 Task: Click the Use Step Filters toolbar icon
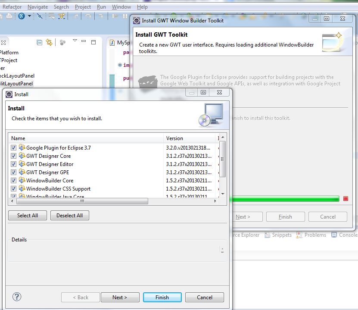[62, 16]
